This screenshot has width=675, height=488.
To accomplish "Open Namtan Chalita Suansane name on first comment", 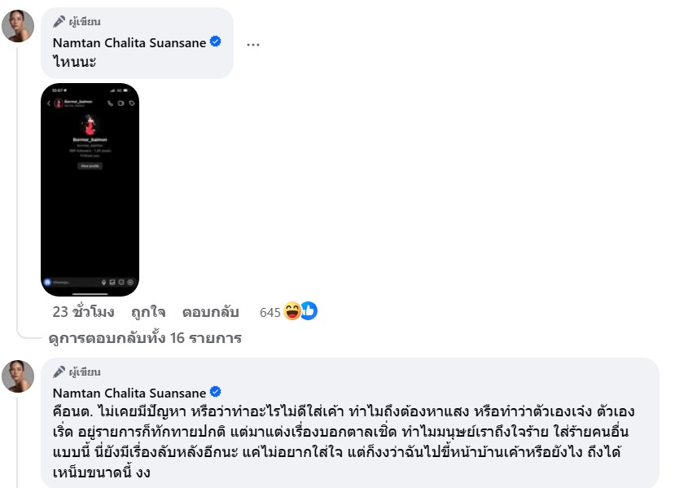I will [x=129, y=42].
